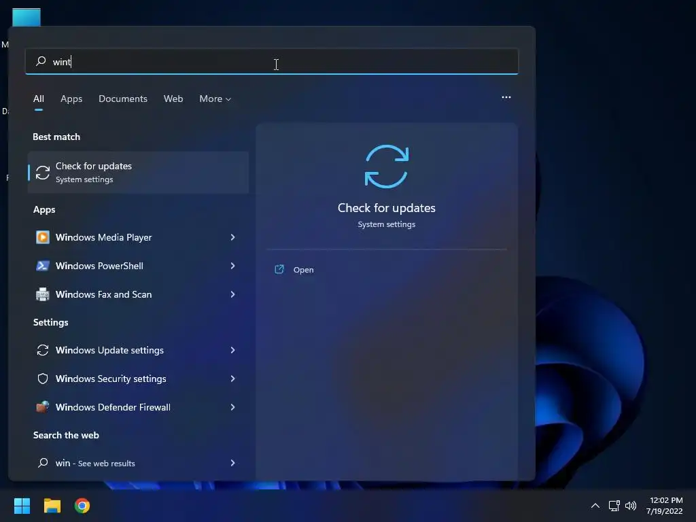Expand Windows Media Player chevron
The height and width of the screenshot is (522, 696).
tap(232, 237)
